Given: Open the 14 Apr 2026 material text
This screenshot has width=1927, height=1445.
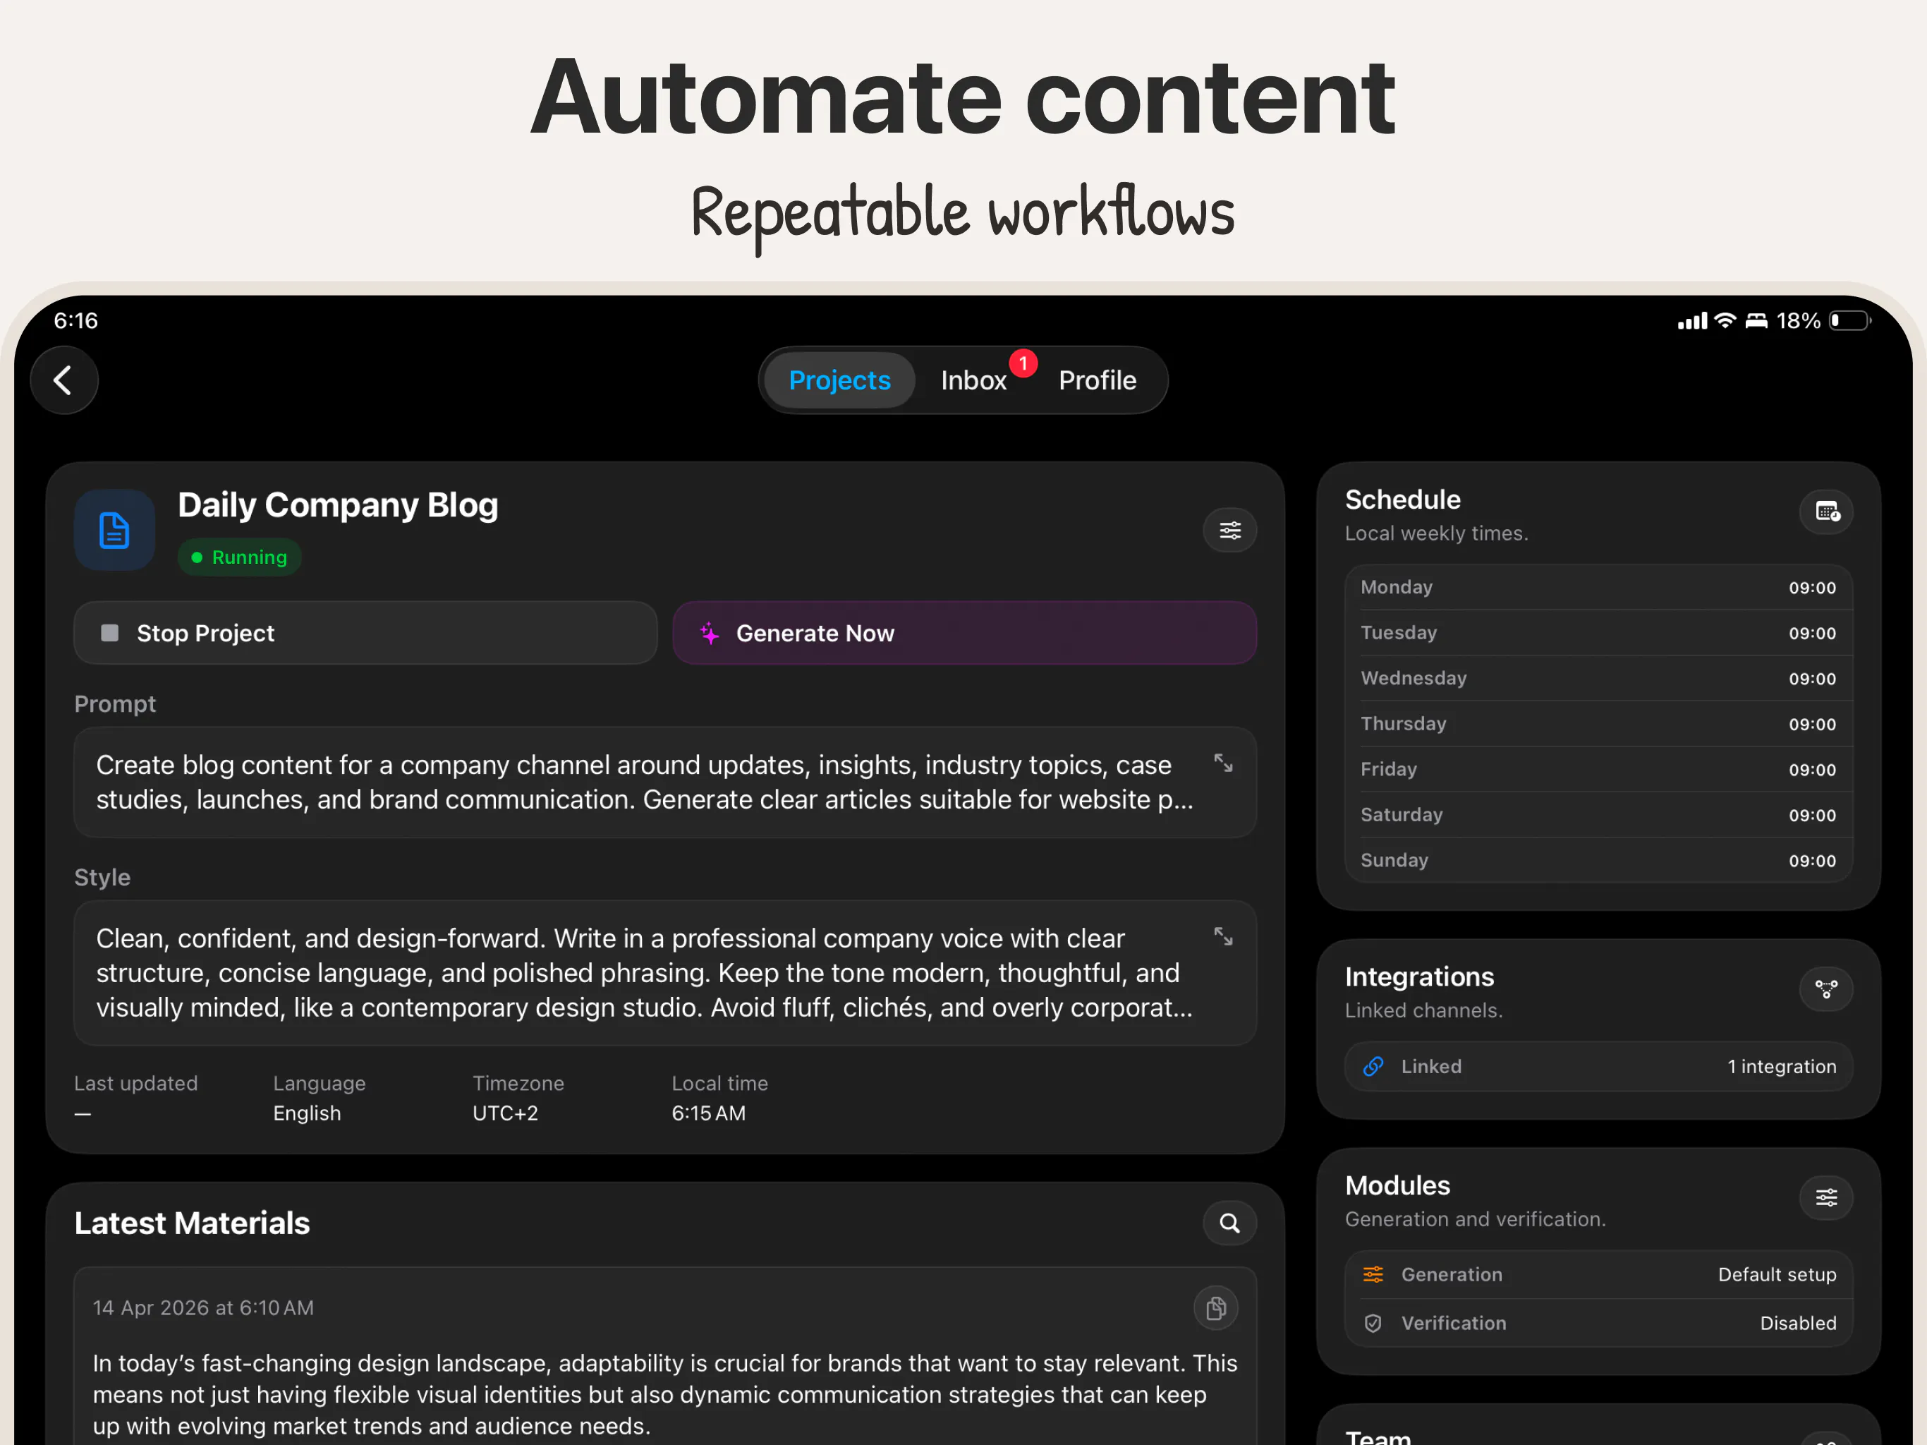Looking at the screenshot, I should [664, 1394].
